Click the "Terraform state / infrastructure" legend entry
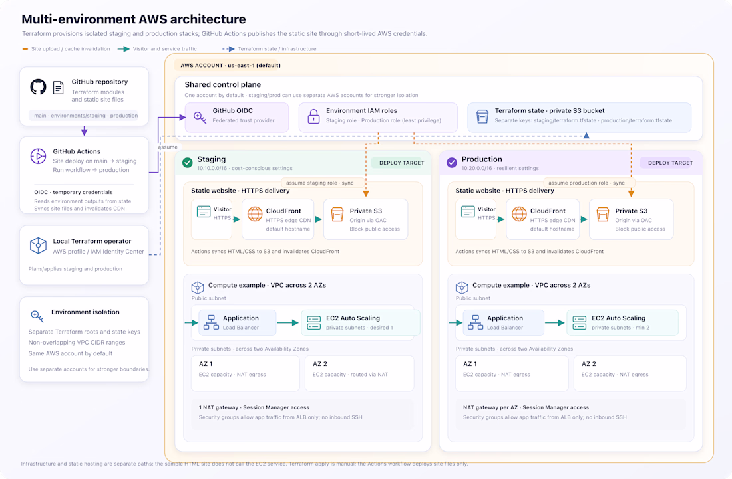732x479 pixels. pyautogui.click(x=270, y=49)
